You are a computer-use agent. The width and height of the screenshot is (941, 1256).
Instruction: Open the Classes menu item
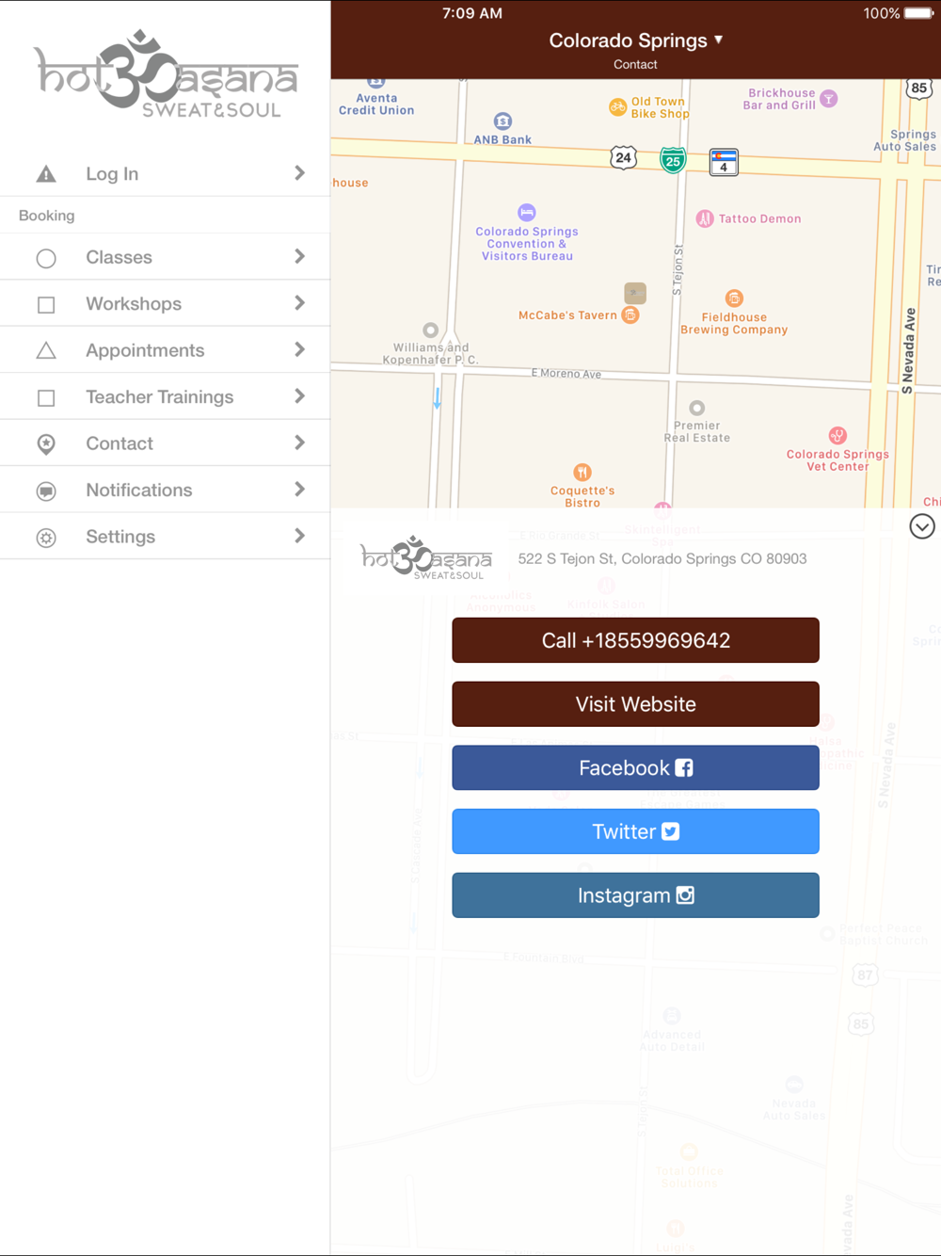coord(165,257)
